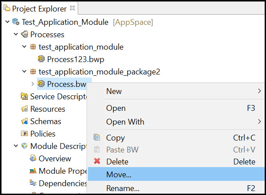Viewport: 266px width, 195px height.
Task: Close the Project Explorer tab
Action: coord(72,8)
